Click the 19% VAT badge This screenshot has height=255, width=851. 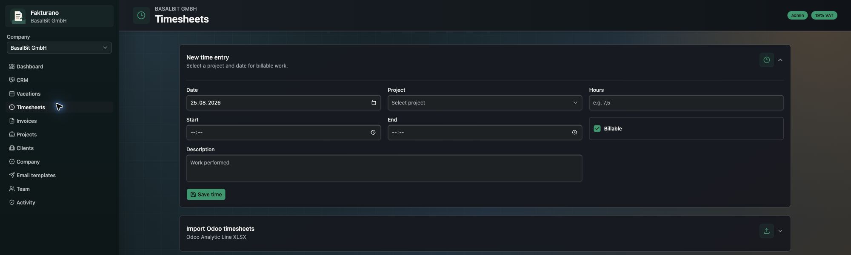pos(824,15)
